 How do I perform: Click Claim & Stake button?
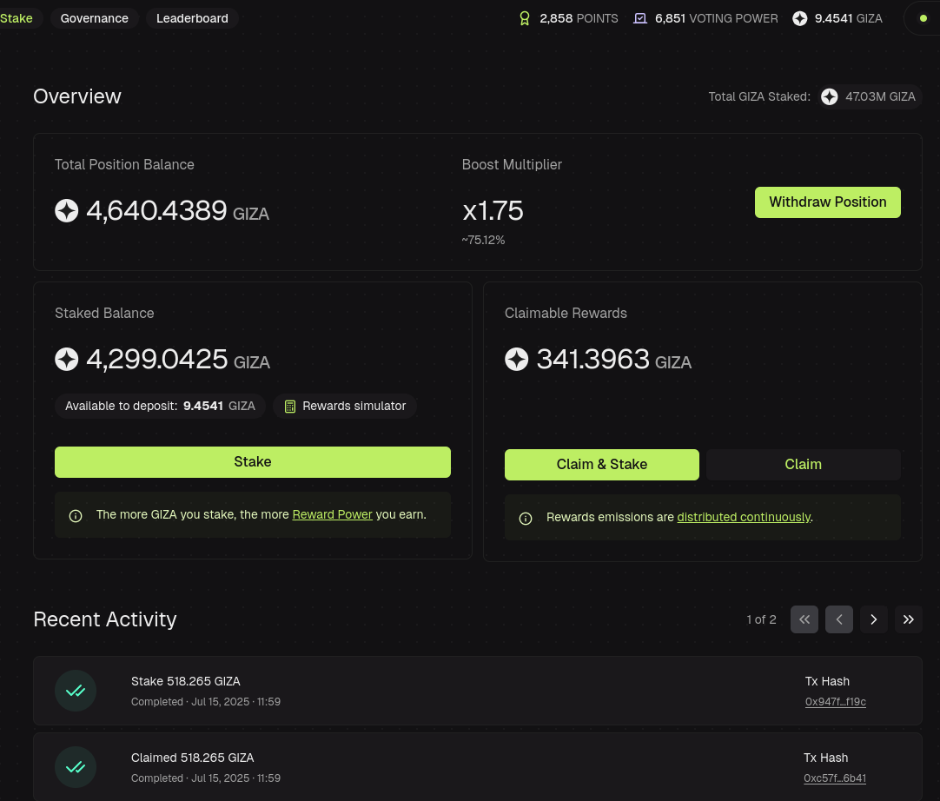(601, 464)
